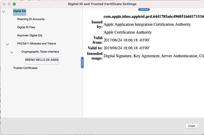The height and width of the screenshot is (135, 204).
Task: Open Roaming ID Accounts
Action: [31, 19]
